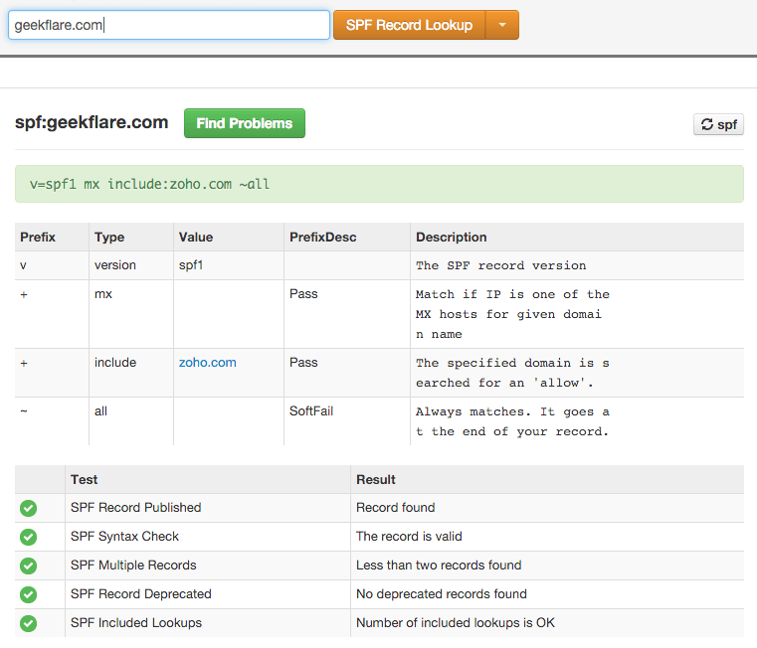
Task: Click the green check icon for SPF Multiple Records
Action: coord(28,566)
